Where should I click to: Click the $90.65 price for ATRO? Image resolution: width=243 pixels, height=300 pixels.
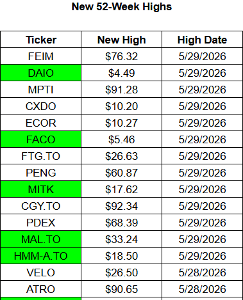(x=122, y=289)
